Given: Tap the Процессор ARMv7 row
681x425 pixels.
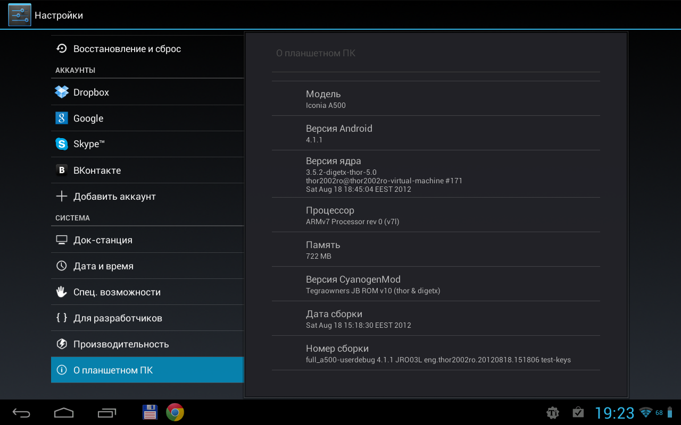Looking at the screenshot, I should click(436, 215).
